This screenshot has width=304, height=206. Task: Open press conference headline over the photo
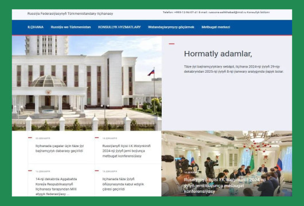(225, 186)
